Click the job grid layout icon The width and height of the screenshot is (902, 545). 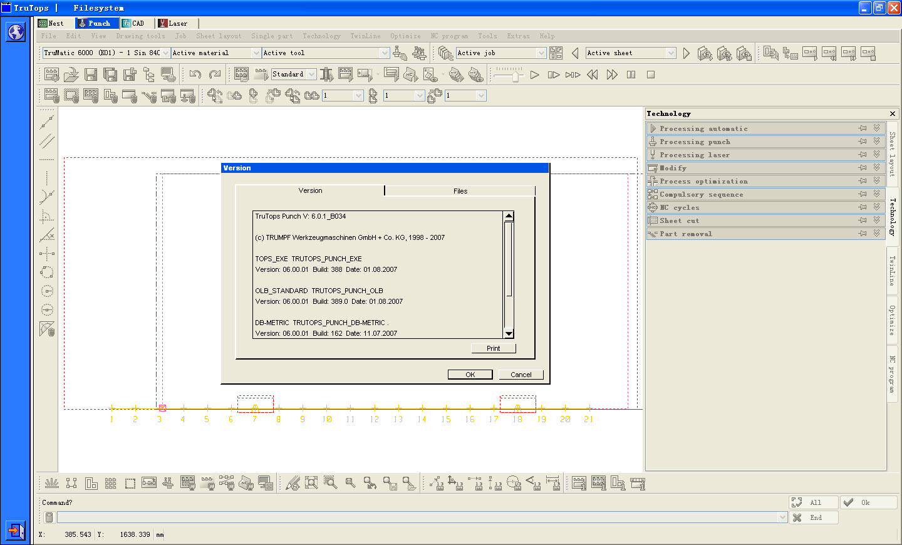556,53
